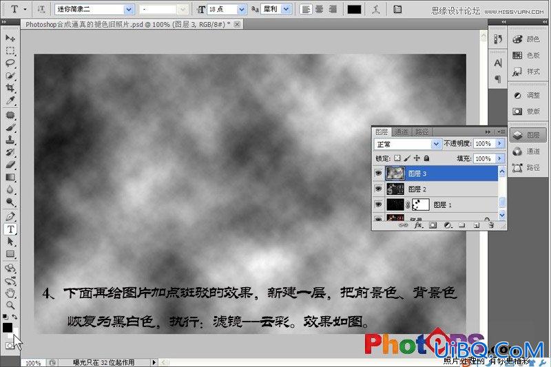Select the Horizontal Type tool
This screenshot has height=367, width=551.
pos(10,229)
